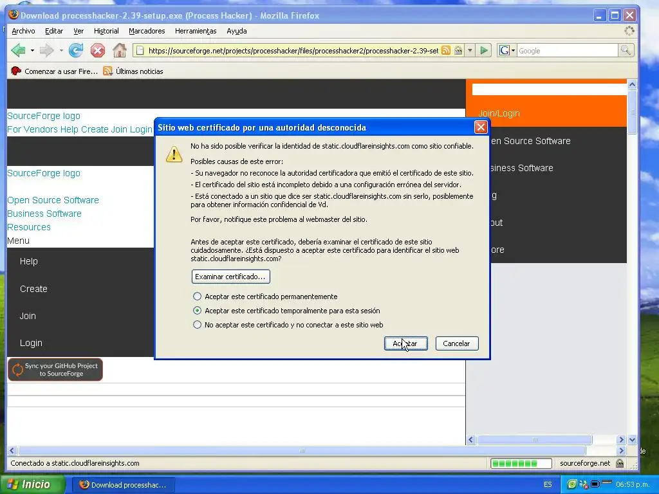The image size is (659, 494).
Task: Click Help in dark menu
Action: point(28,261)
